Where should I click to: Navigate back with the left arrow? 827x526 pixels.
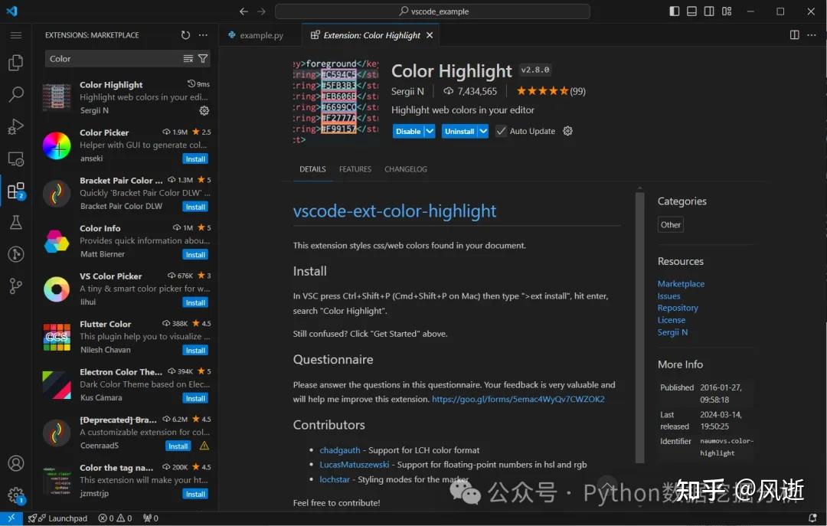tap(244, 11)
